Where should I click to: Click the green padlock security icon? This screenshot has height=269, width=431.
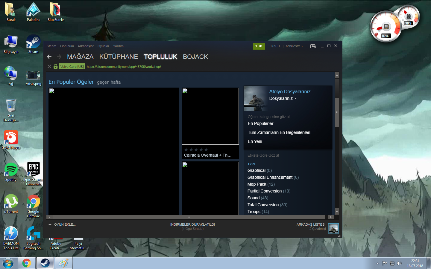55,66
